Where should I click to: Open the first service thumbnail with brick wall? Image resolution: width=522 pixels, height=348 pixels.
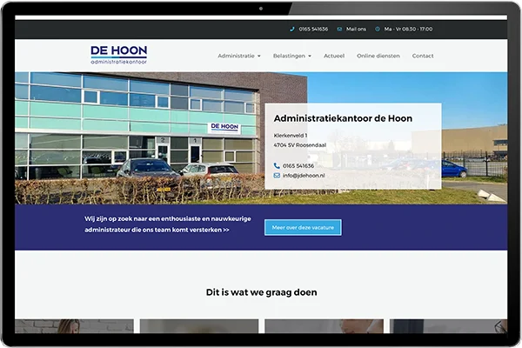74,326
